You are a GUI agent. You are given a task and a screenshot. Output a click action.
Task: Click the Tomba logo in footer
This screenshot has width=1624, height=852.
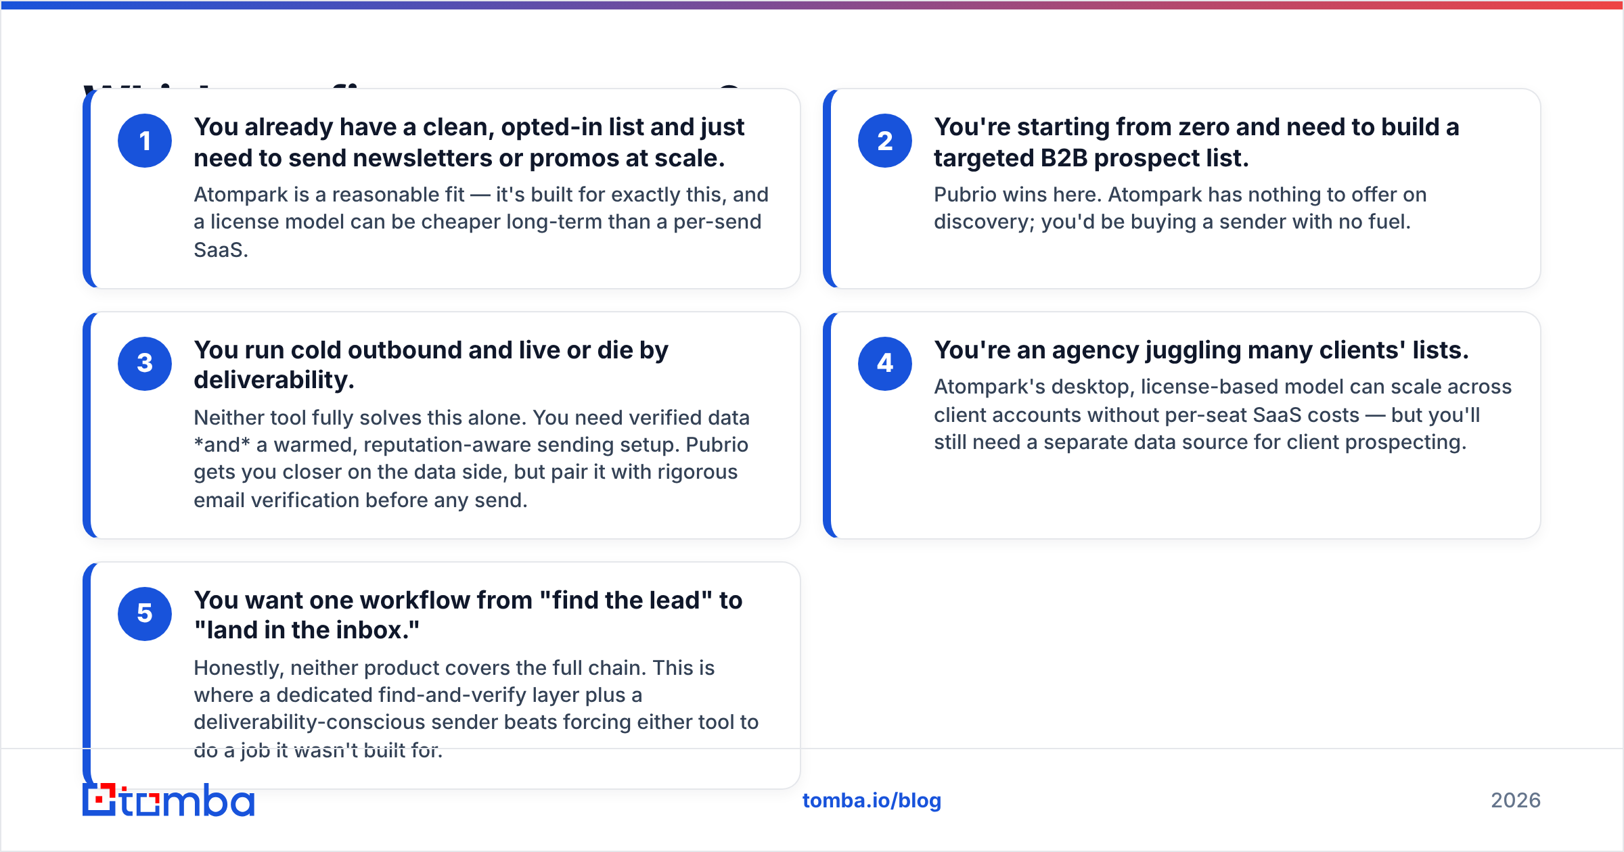click(x=168, y=800)
